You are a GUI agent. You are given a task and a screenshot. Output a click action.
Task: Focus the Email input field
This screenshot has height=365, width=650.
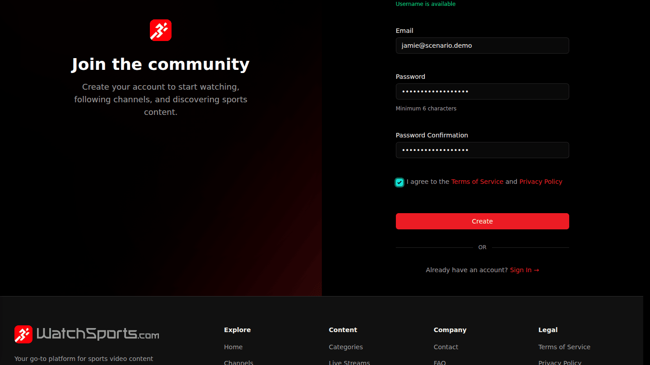pyautogui.click(x=483, y=46)
